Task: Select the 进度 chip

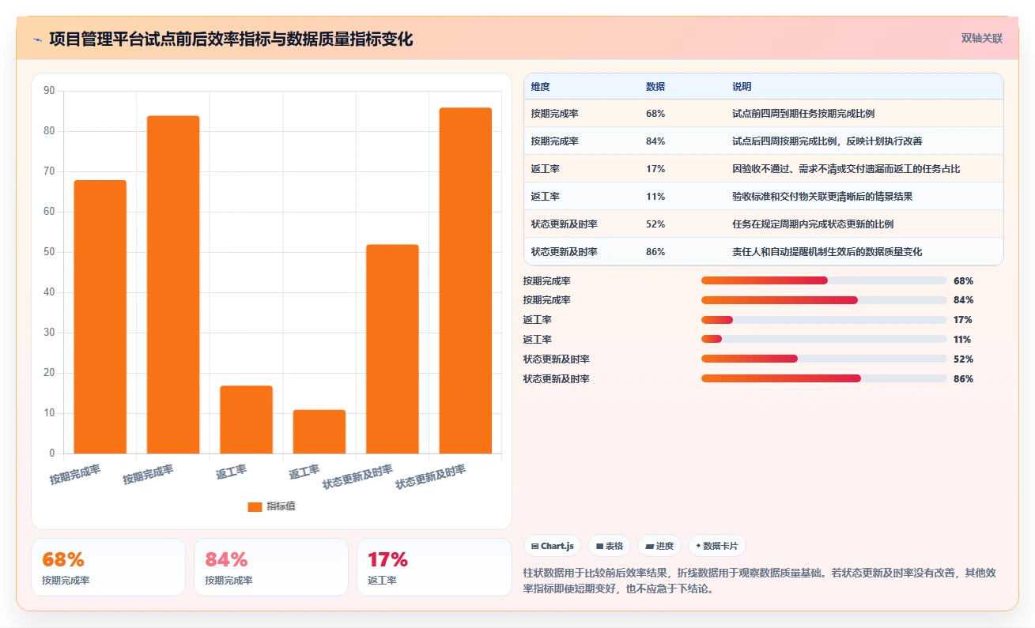Action: click(x=659, y=546)
